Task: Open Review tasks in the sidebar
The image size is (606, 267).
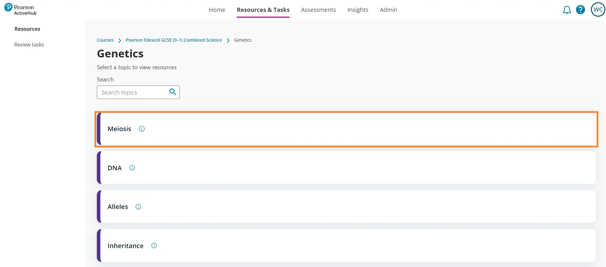Action: coord(29,45)
